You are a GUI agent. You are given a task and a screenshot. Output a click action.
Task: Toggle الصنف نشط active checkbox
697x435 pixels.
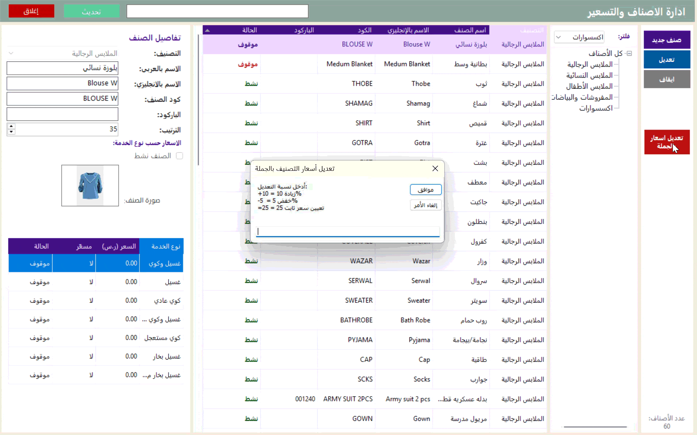pos(179,156)
